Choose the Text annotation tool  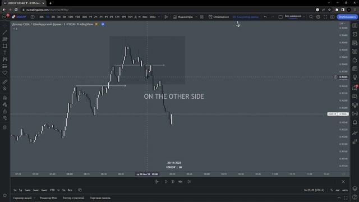pyautogui.click(x=5, y=53)
